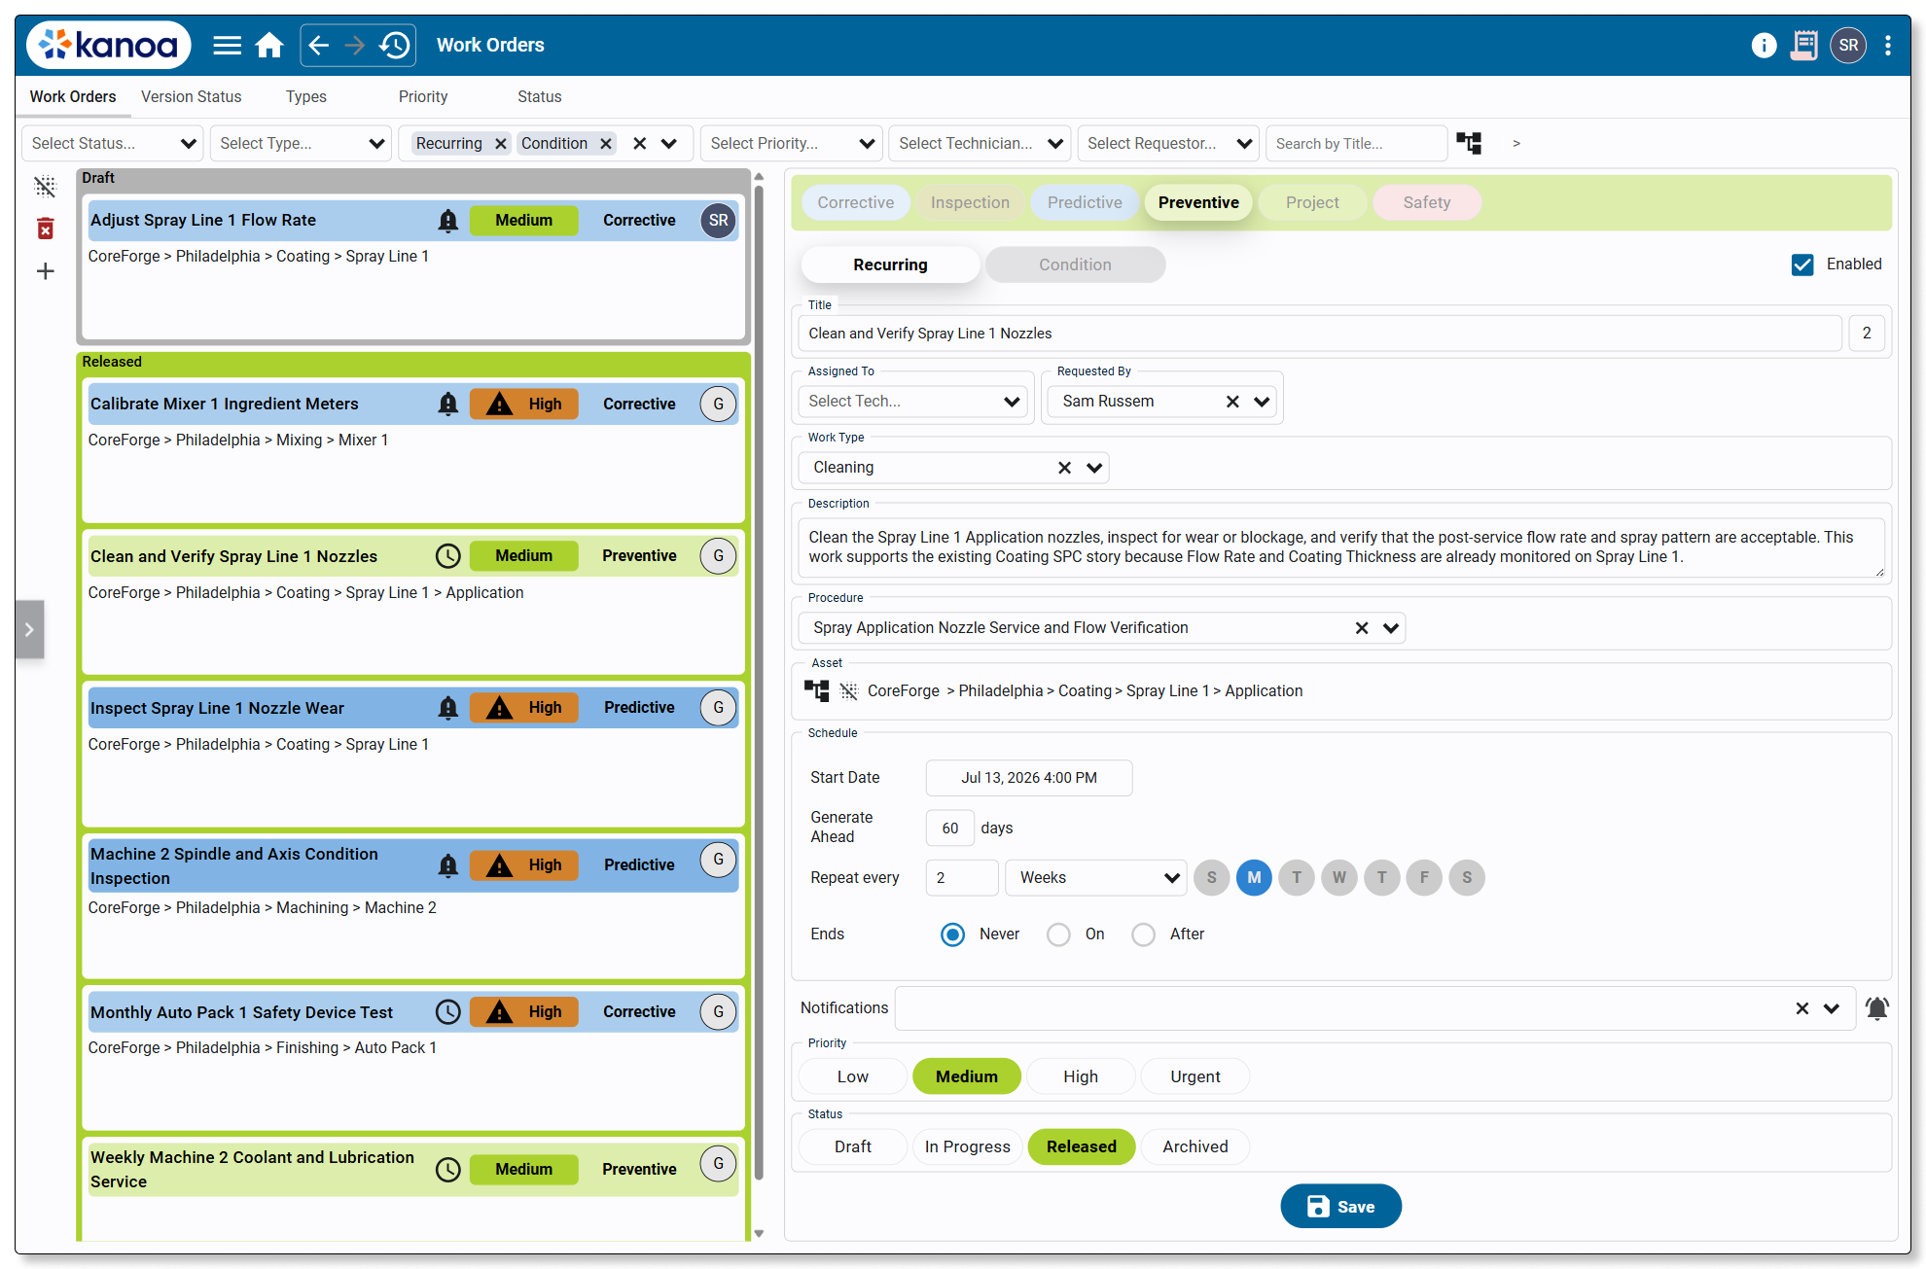1926x1269 pixels.
Task: Clear selection icon in left toolbar
Action: [x=45, y=187]
